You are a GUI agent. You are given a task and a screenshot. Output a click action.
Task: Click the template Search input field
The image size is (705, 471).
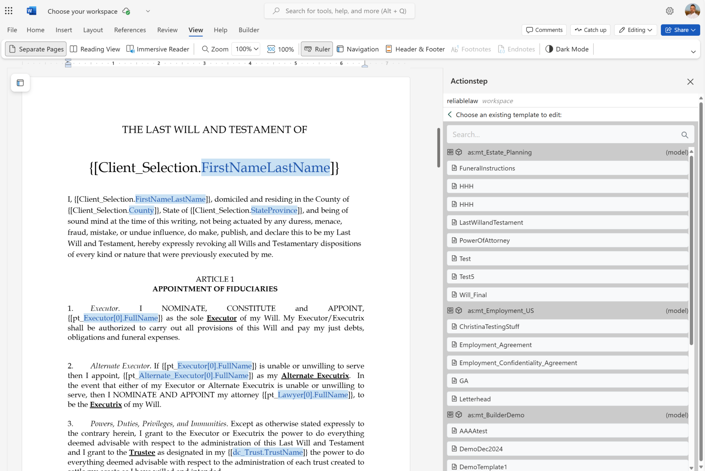coord(565,135)
